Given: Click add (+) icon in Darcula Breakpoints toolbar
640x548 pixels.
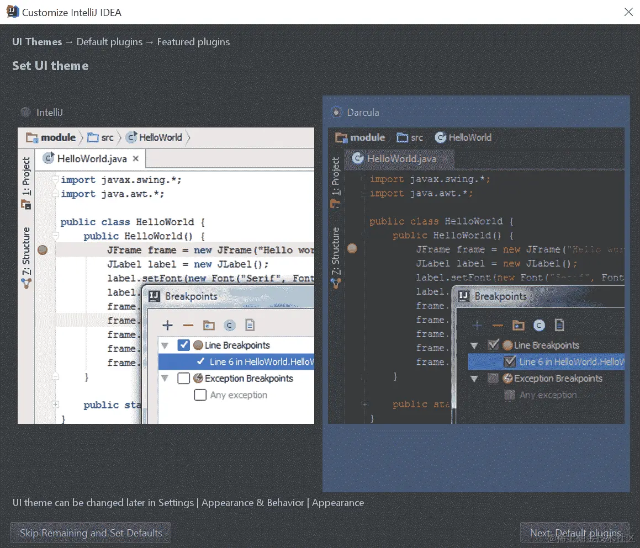Looking at the screenshot, I should tap(477, 325).
